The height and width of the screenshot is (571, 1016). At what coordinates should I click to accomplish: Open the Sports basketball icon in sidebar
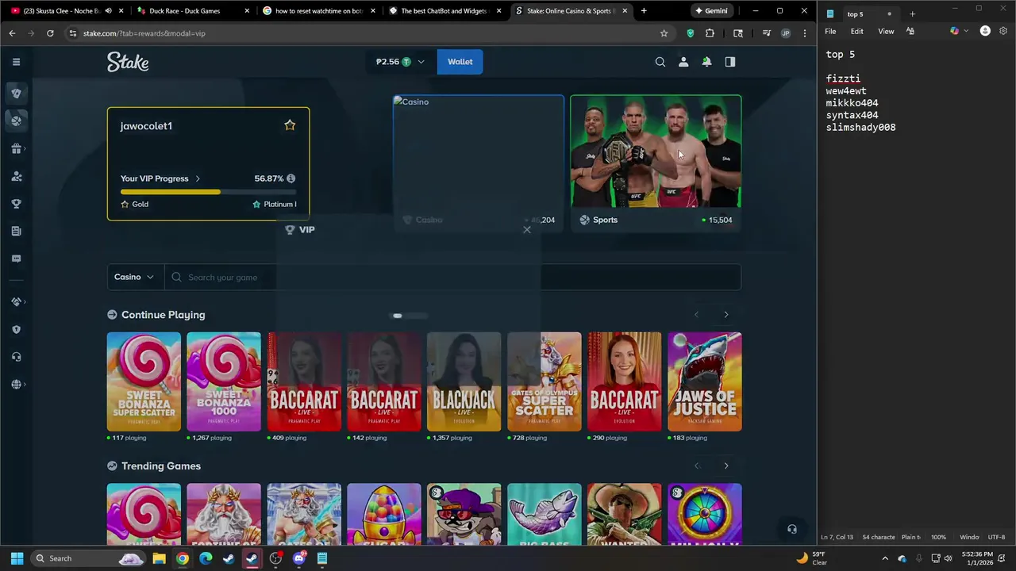click(x=16, y=121)
